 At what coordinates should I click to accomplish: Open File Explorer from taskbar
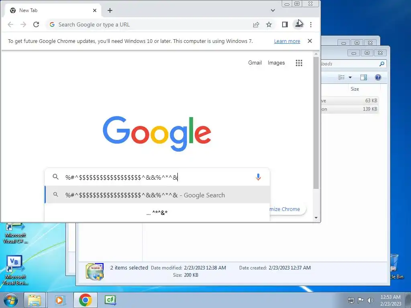[35, 300]
